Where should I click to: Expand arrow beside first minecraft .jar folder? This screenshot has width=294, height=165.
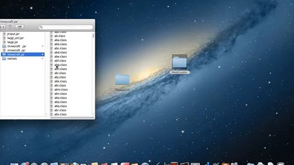click(43, 46)
